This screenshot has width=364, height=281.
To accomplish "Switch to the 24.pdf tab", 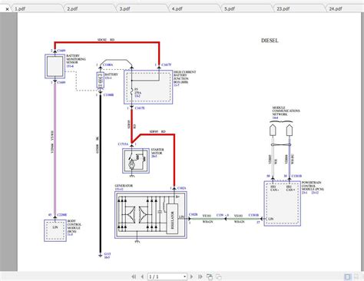I will coord(336,8).
